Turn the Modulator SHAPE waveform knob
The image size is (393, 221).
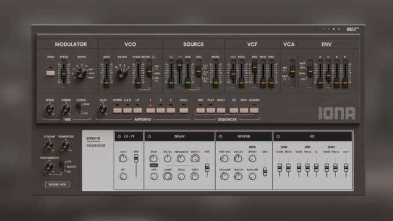click(81, 73)
